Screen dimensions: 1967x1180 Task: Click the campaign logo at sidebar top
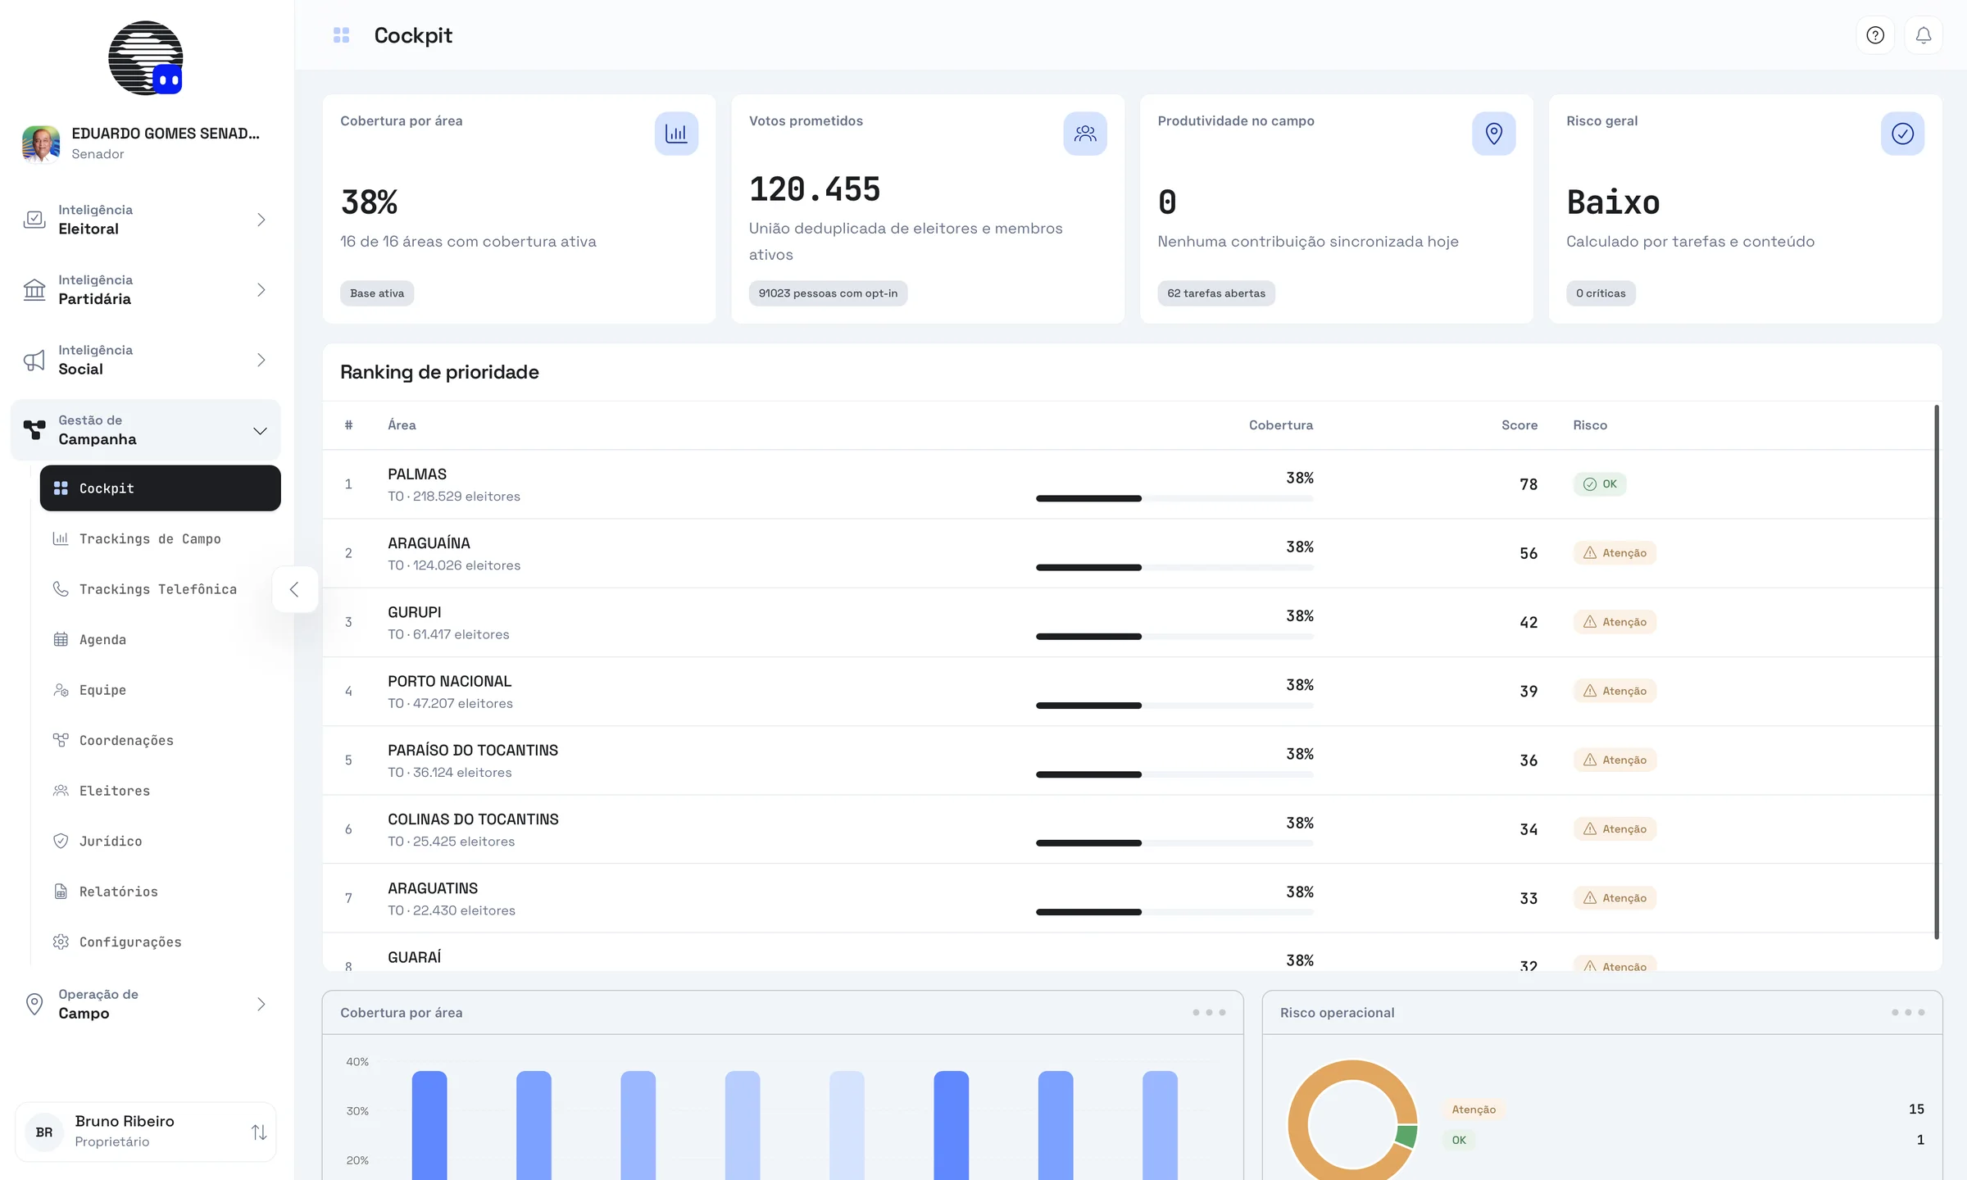[x=146, y=58]
